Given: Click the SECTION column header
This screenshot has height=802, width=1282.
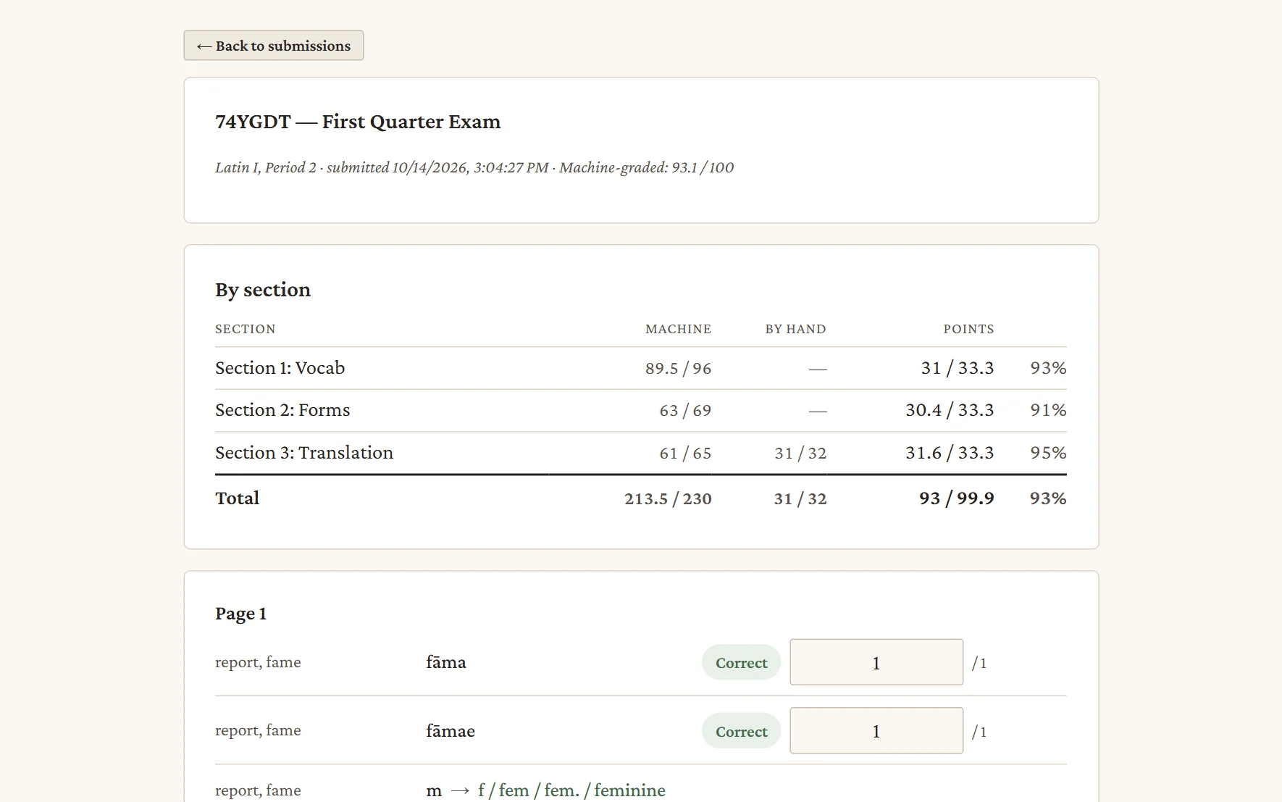Looking at the screenshot, I should 245,329.
